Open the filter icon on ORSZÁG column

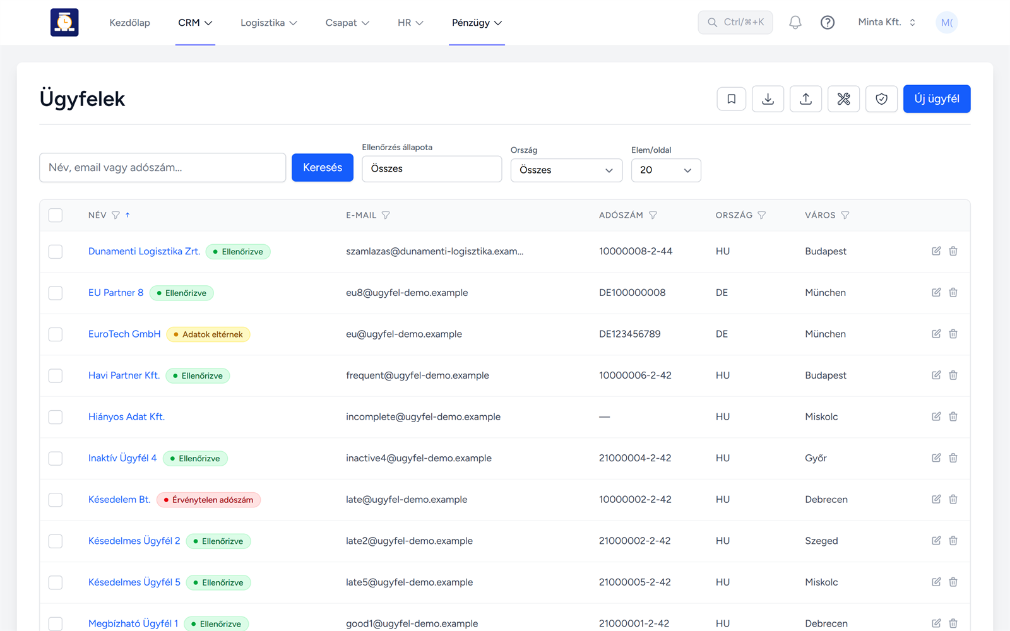[762, 215]
